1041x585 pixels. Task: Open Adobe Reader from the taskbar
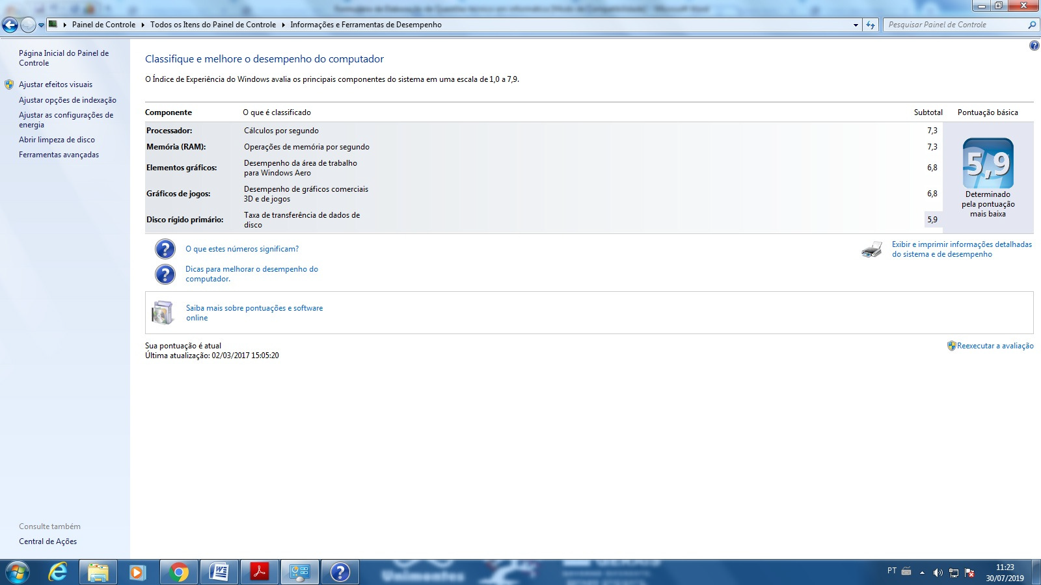tap(260, 572)
